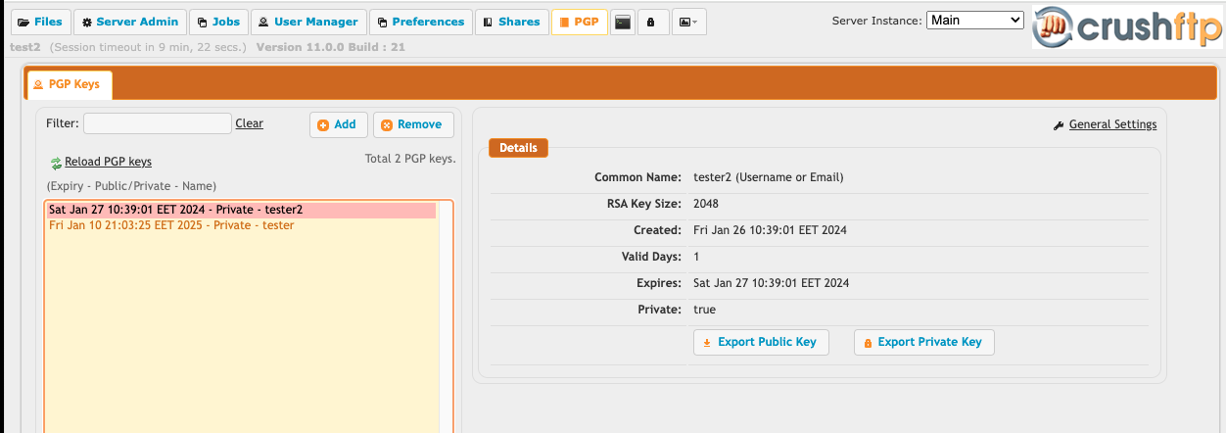Export Private Key
The image size is (1226, 433).
[x=924, y=342]
